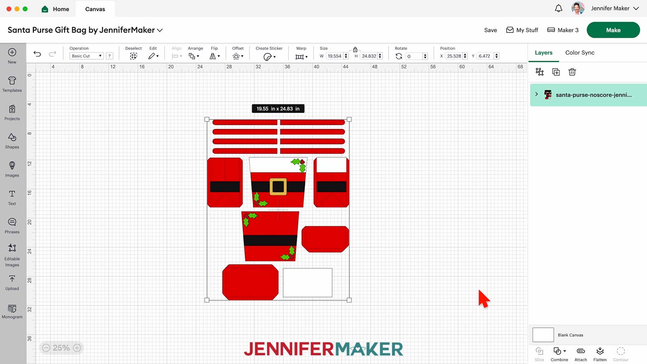Open the Operation Basic Cut dropdown
The image size is (647, 364).
tap(86, 56)
